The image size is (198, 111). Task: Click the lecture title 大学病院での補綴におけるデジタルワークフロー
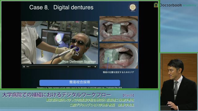point(57,95)
